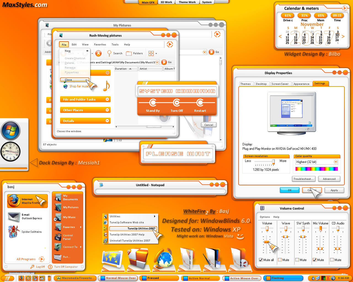Viewport: 353px width, 282px height.
Task: Check the Mute box under Wave
Action: tap(280, 260)
